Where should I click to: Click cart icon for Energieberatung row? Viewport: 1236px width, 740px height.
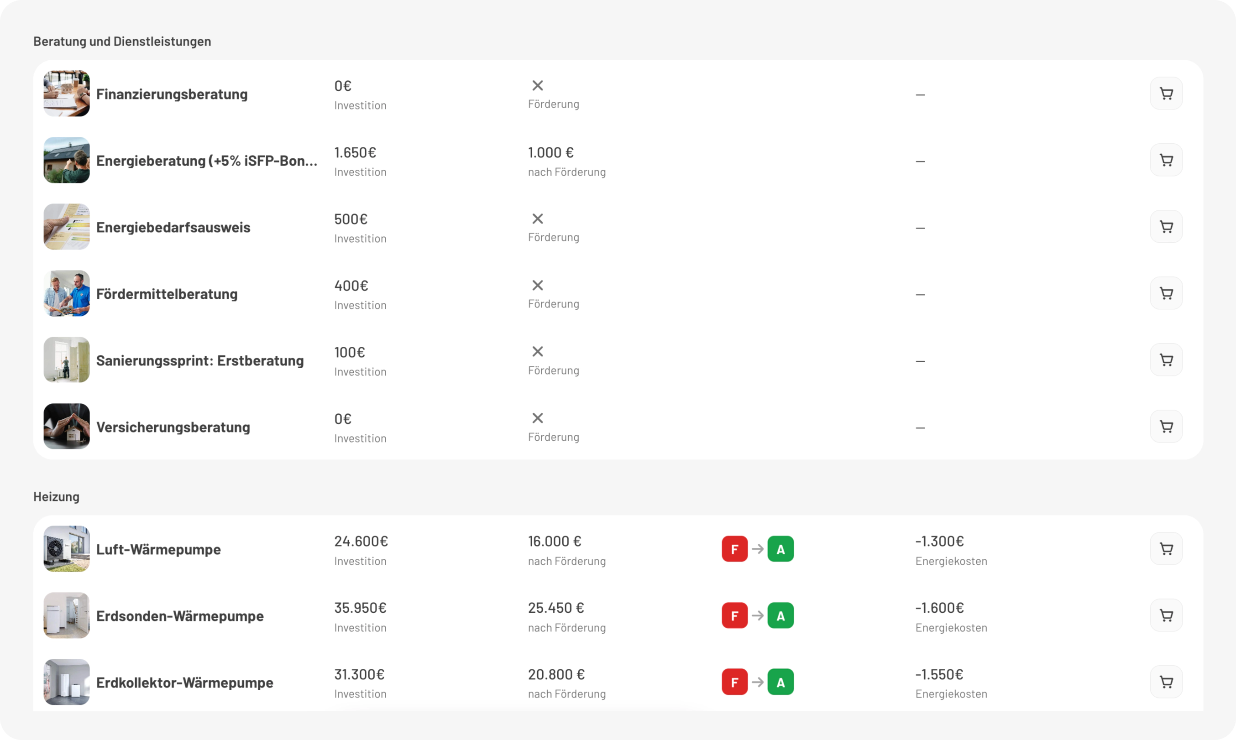[x=1166, y=160]
